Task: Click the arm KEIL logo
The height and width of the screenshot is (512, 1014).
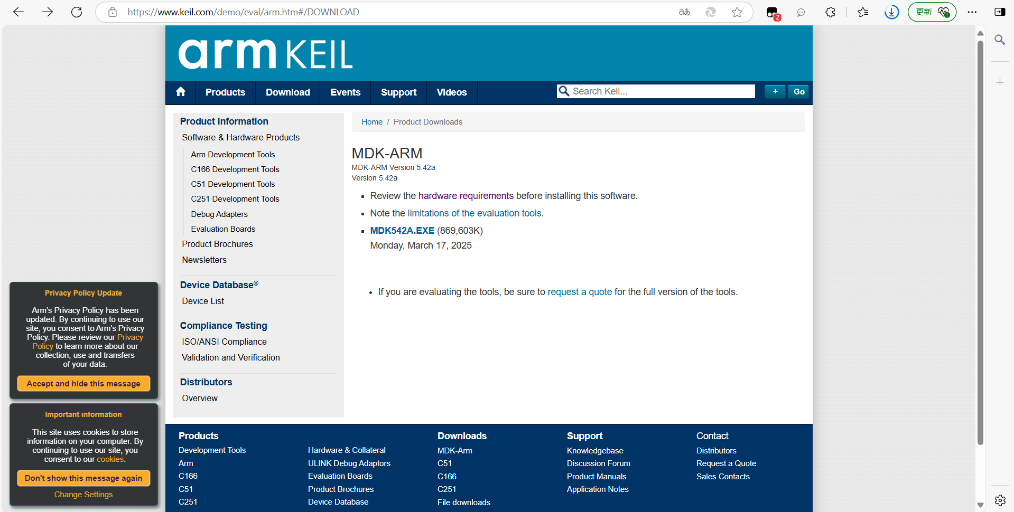Action: point(265,54)
